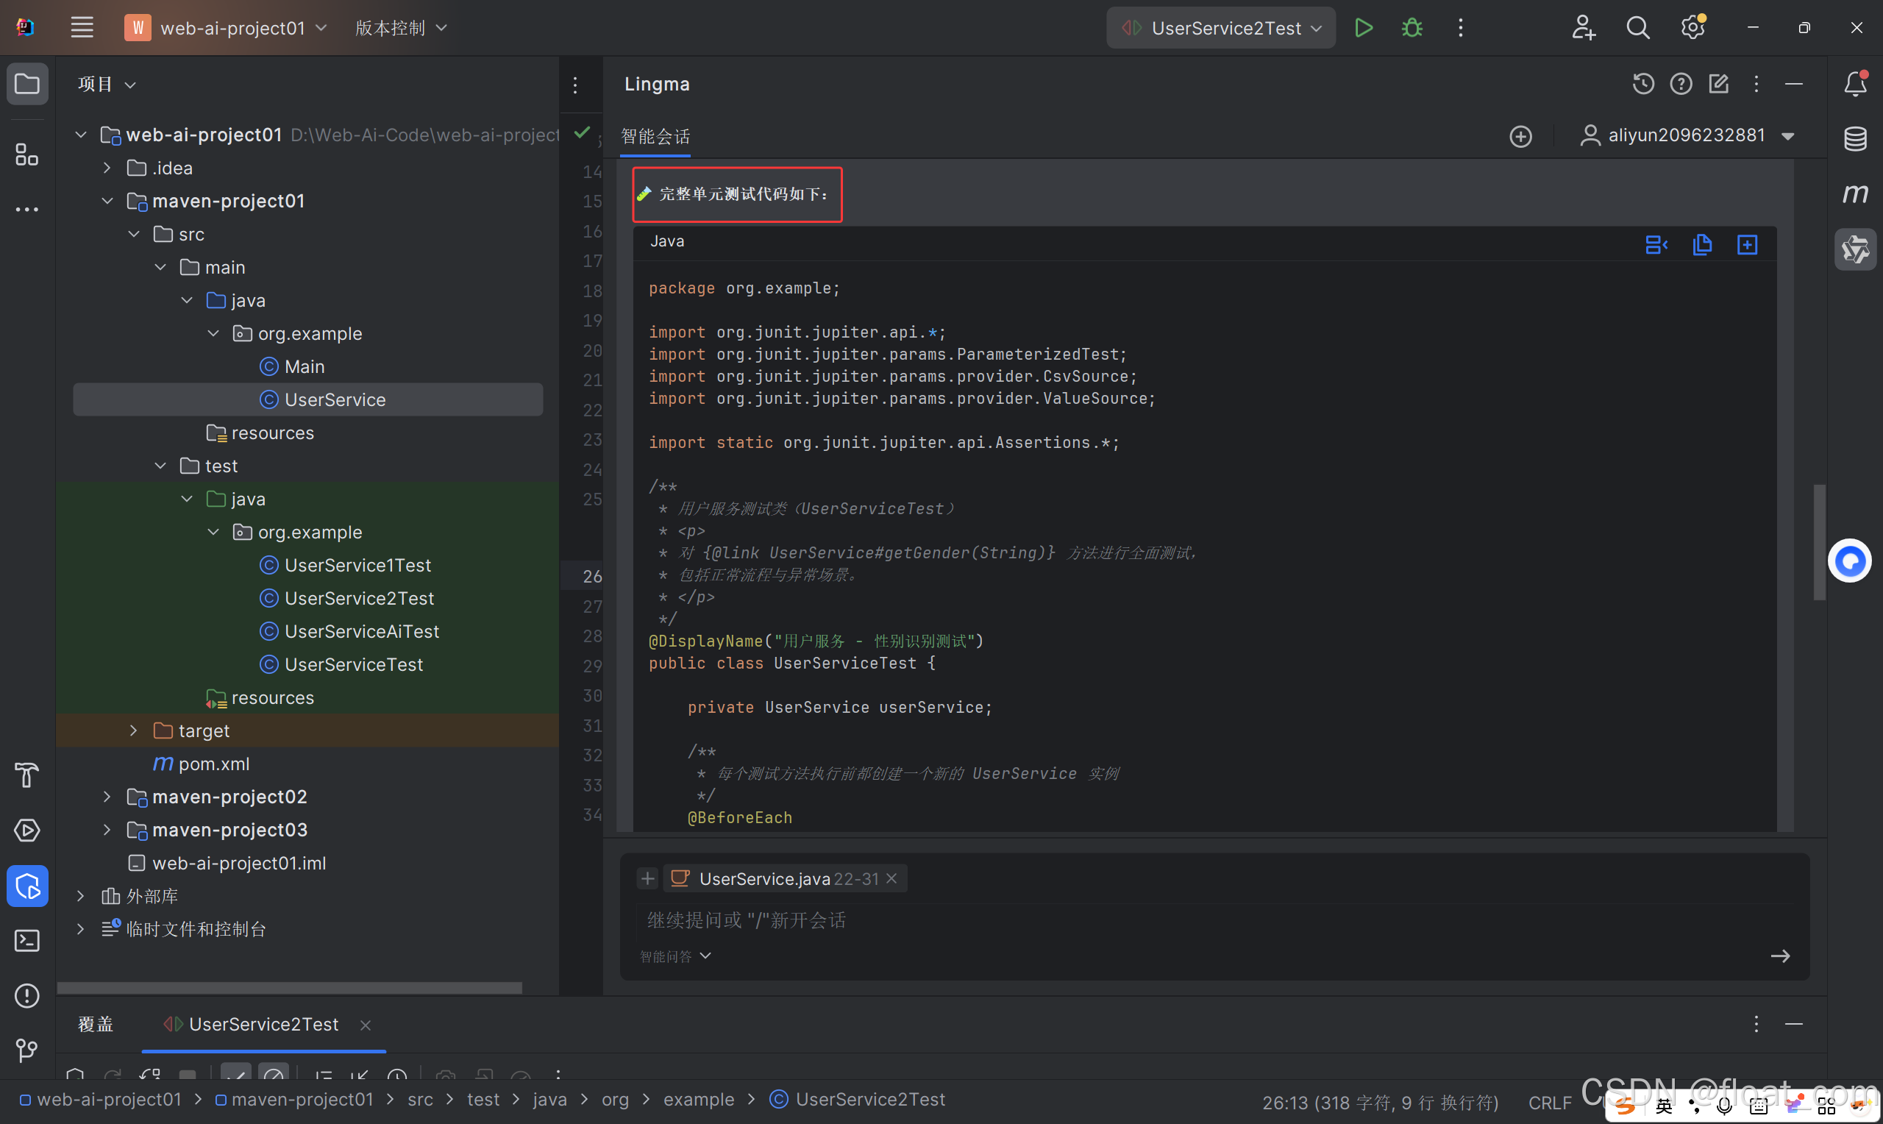Click the 继续提问 chat input field

point(1136,920)
